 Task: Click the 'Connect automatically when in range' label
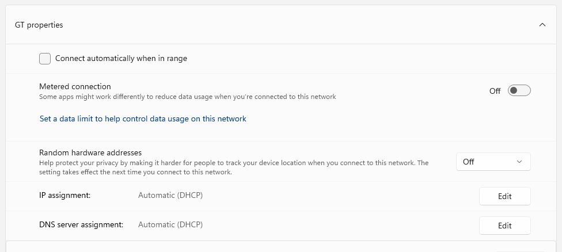[121, 58]
